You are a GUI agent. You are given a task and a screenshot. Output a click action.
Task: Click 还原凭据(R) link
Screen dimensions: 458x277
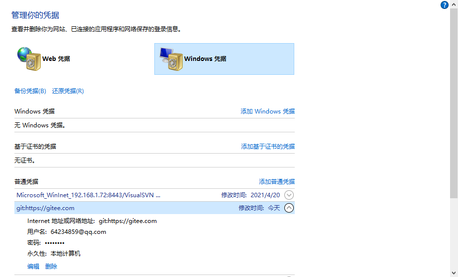(68, 91)
